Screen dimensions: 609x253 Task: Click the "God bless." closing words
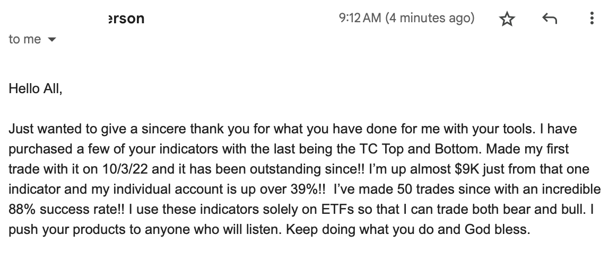click(x=497, y=230)
